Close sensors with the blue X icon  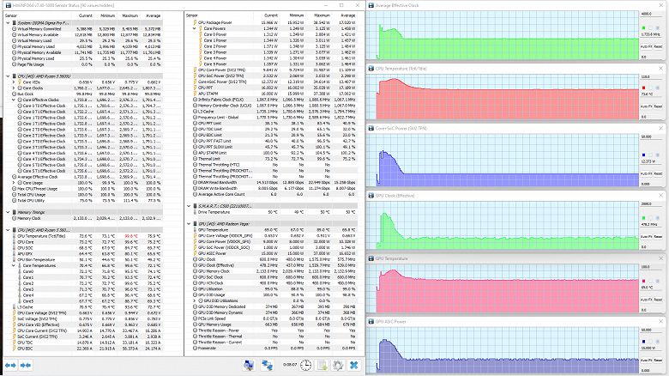[353, 366]
